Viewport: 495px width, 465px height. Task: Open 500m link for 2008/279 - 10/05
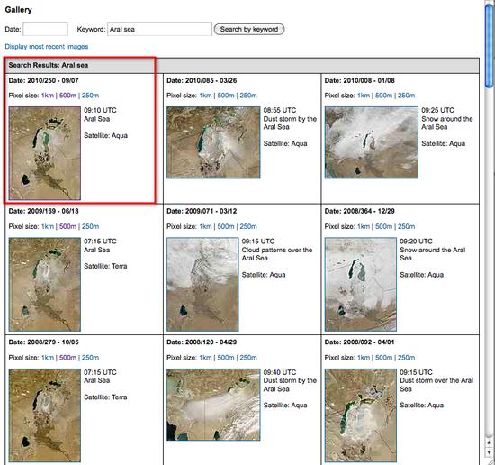pos(67,358)
